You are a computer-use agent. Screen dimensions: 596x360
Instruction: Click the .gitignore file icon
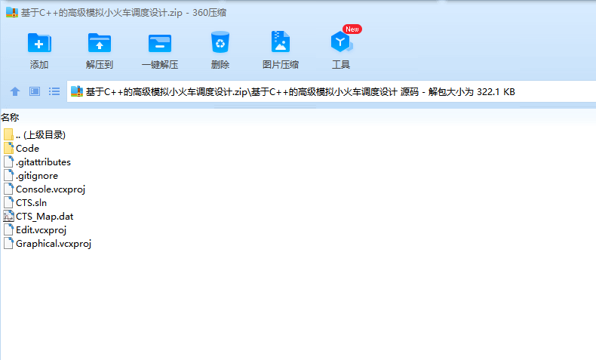8,175
